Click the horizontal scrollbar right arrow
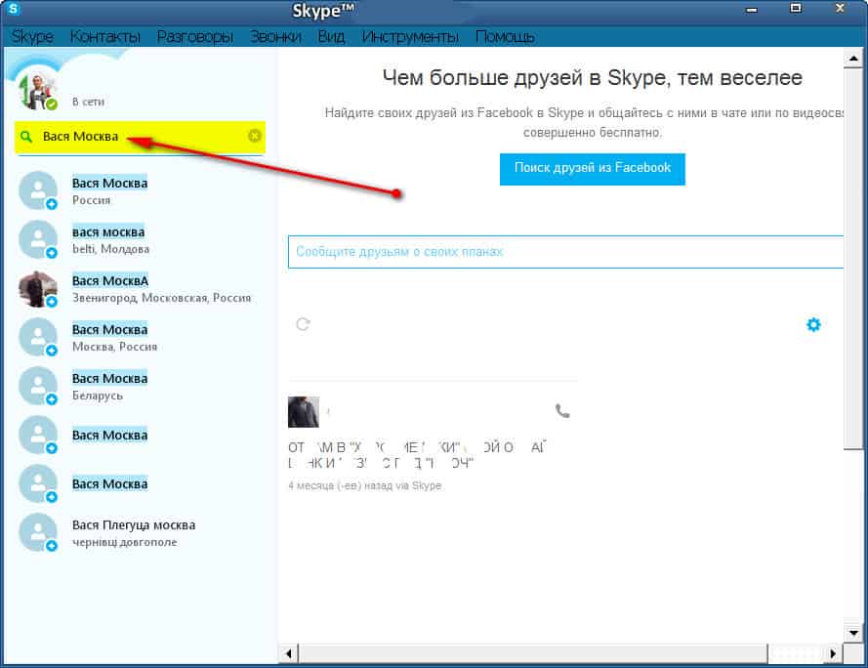Screen dimensions: 868x668 (833, 653)
